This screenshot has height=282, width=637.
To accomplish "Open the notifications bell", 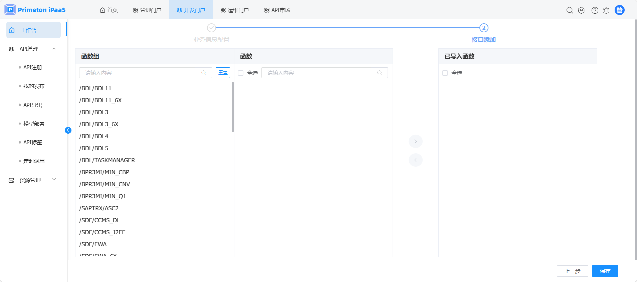I will [606, 10].
